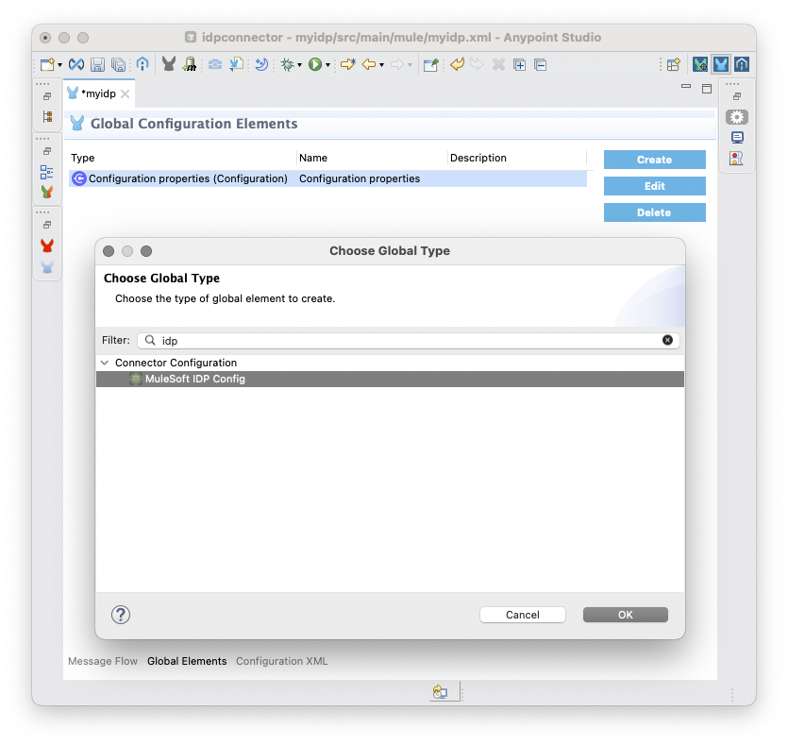Select MuleSoft IDP Config tree item

pos(194,379)
